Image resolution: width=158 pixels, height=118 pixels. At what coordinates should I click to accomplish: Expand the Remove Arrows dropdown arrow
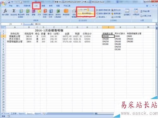[x=106, y=17]
